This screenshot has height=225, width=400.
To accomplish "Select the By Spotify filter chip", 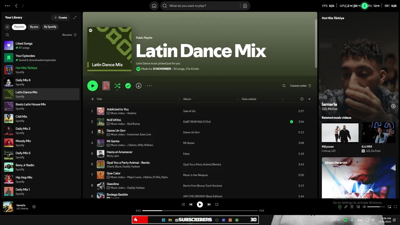I will 50,27.
